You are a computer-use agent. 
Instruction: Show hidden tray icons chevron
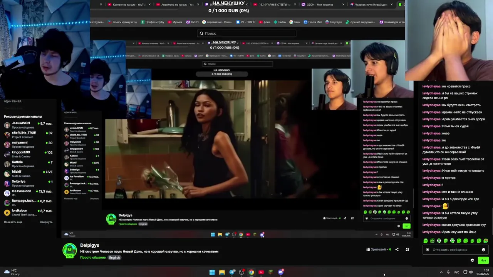441,272
